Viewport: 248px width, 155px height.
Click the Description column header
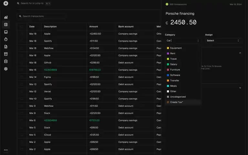coord(50,26)
